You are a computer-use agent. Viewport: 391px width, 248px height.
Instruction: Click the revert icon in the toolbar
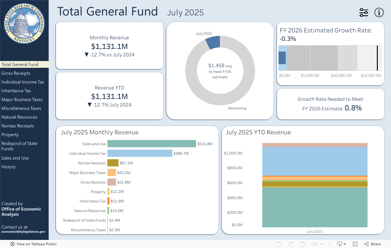point(303,244)
